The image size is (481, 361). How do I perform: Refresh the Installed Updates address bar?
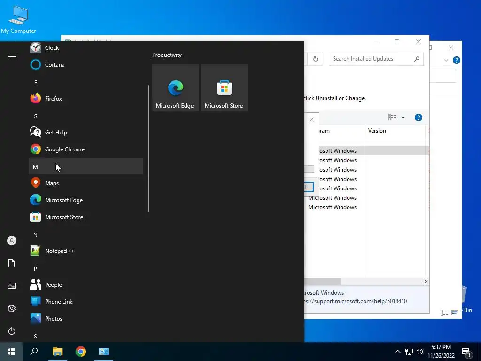pos(315,59)
